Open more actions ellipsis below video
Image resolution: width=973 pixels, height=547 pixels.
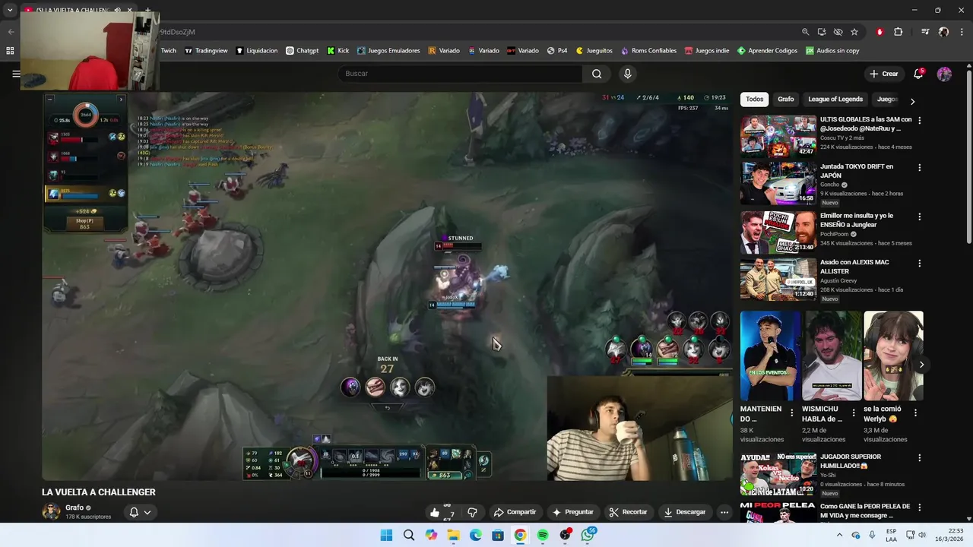(724, 512)
